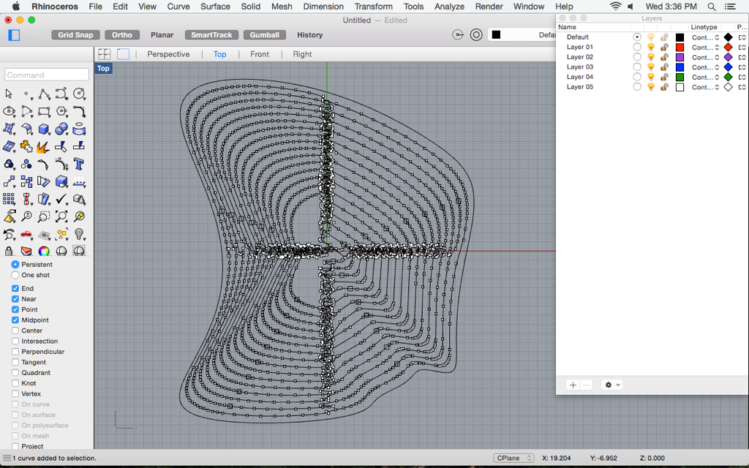The width and height of the screenshot is (749, 468).
Task: Select the arrow pointer tool
Action: click(x=9, y=94)
